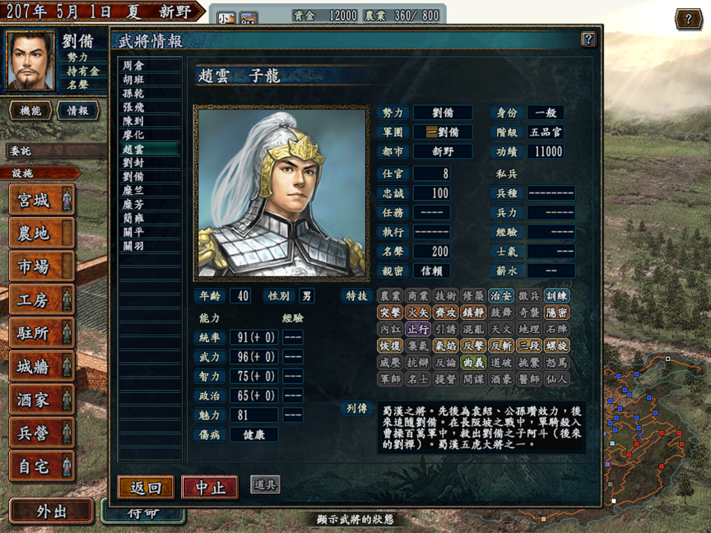Click the 治安 skill badge
This screenshot has width=711, height=533.
tap(500, 296)
